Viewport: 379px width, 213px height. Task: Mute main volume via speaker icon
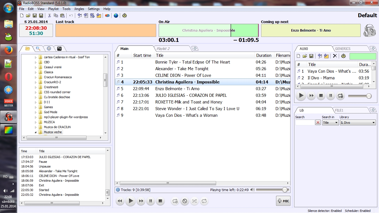click(x=252, y=190)
